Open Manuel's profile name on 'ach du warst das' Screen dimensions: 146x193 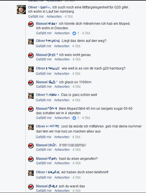pyautogui.click(x=47, y=186)
